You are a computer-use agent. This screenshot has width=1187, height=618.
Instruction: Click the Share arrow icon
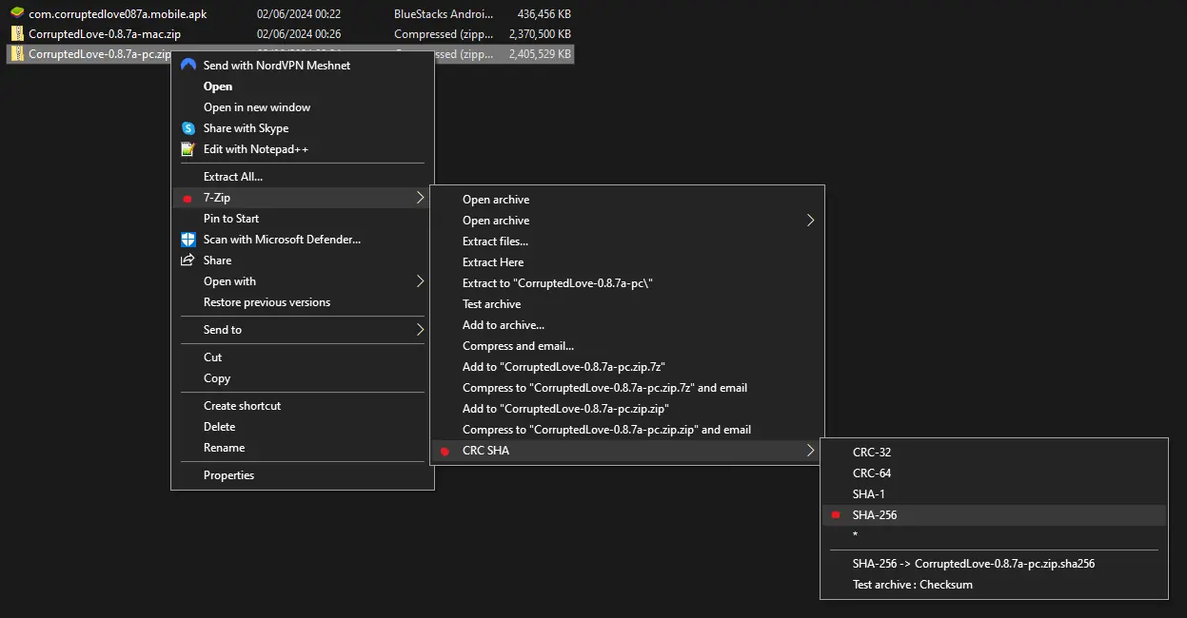tap(188, 261)
